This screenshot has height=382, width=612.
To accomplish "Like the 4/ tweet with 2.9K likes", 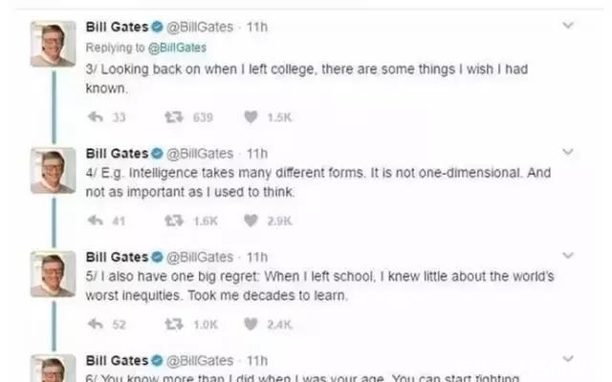I will [251, 221].
